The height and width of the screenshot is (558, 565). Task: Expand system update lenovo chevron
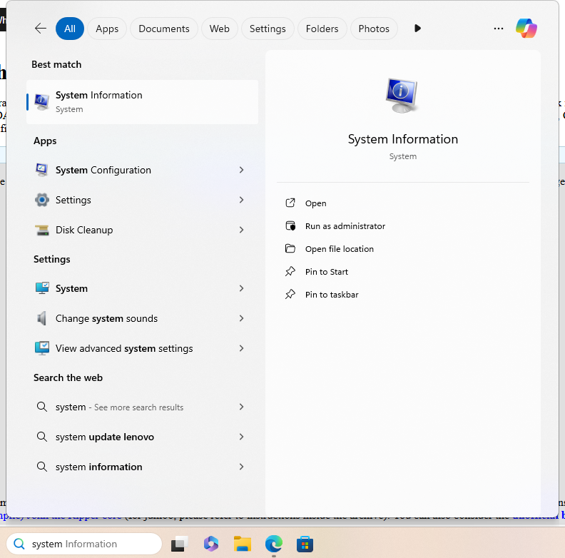(x=241, y=437)
